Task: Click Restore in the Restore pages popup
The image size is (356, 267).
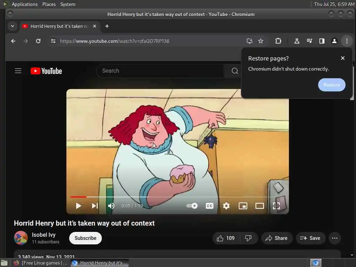Action: click(x=332, y=85)
